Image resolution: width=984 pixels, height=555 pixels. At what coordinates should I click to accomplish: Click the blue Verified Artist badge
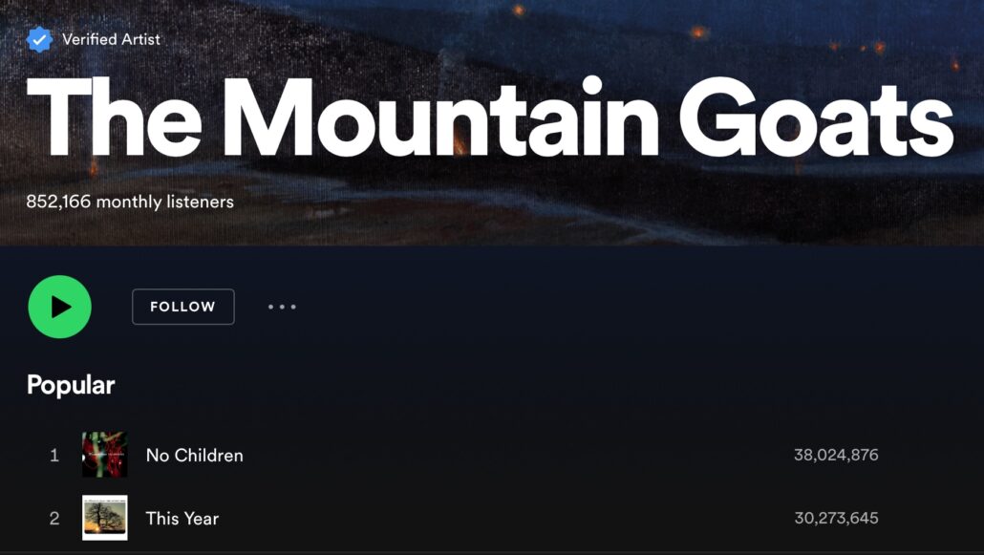pos(39,39)
